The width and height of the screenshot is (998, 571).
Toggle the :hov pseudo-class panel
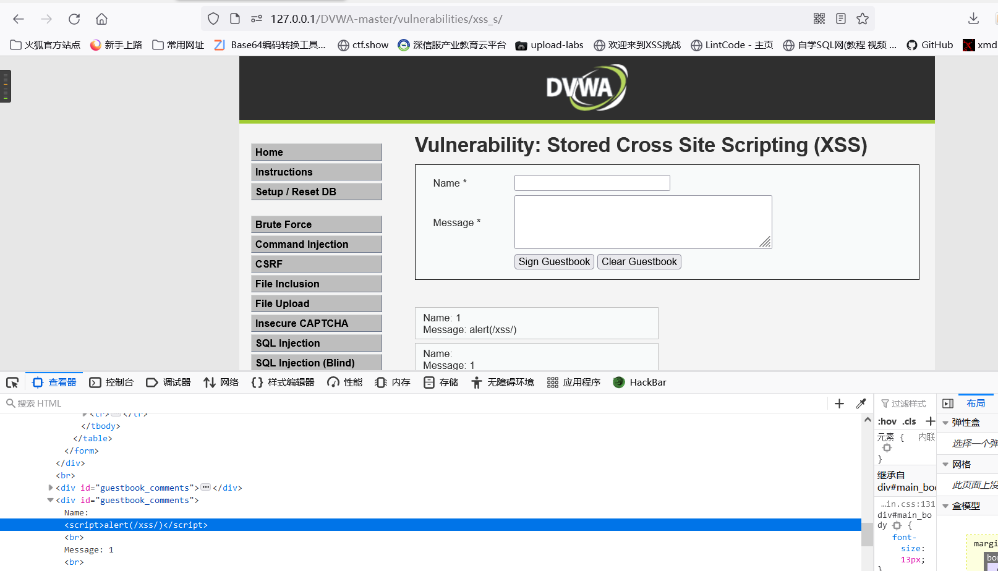point(887,421)
